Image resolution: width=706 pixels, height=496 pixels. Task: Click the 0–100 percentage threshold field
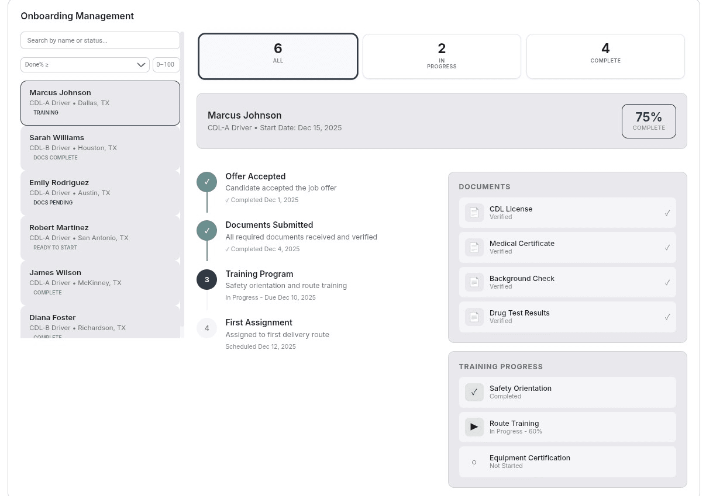166,65
